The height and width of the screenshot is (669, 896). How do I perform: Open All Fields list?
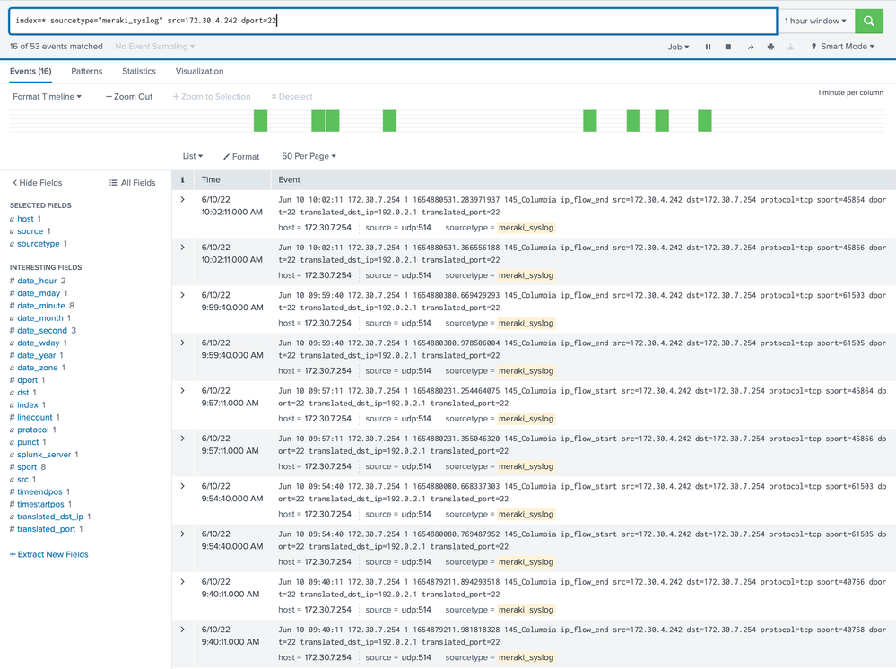(x=133, y=183)
